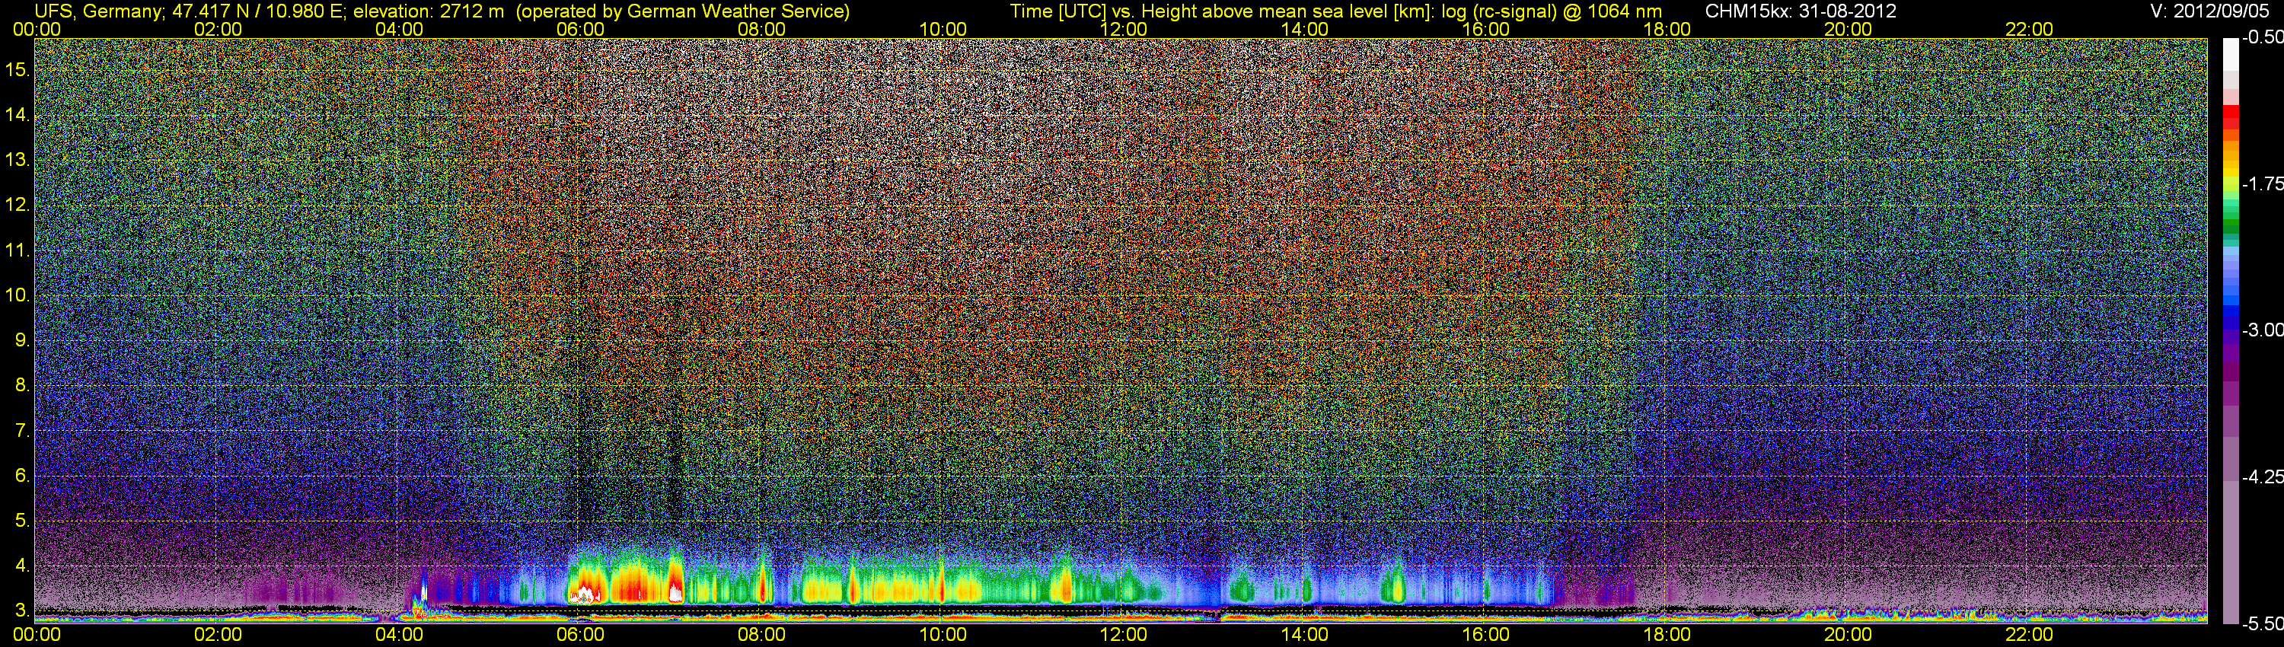Click the height axis label '9.'

point(22,340)
